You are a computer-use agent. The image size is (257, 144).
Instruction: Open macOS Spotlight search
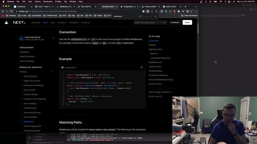pos(225,2)
